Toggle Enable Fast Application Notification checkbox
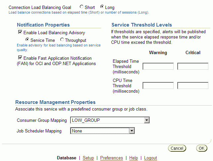This screenshot has width=213, height=161. click(x=20, y=58)
